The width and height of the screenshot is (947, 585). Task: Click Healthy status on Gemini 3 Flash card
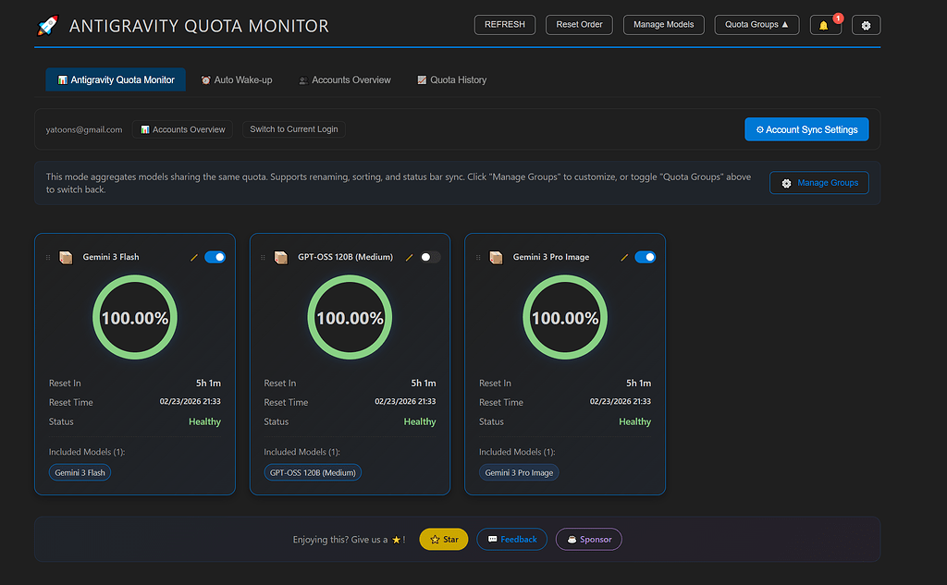204,421
